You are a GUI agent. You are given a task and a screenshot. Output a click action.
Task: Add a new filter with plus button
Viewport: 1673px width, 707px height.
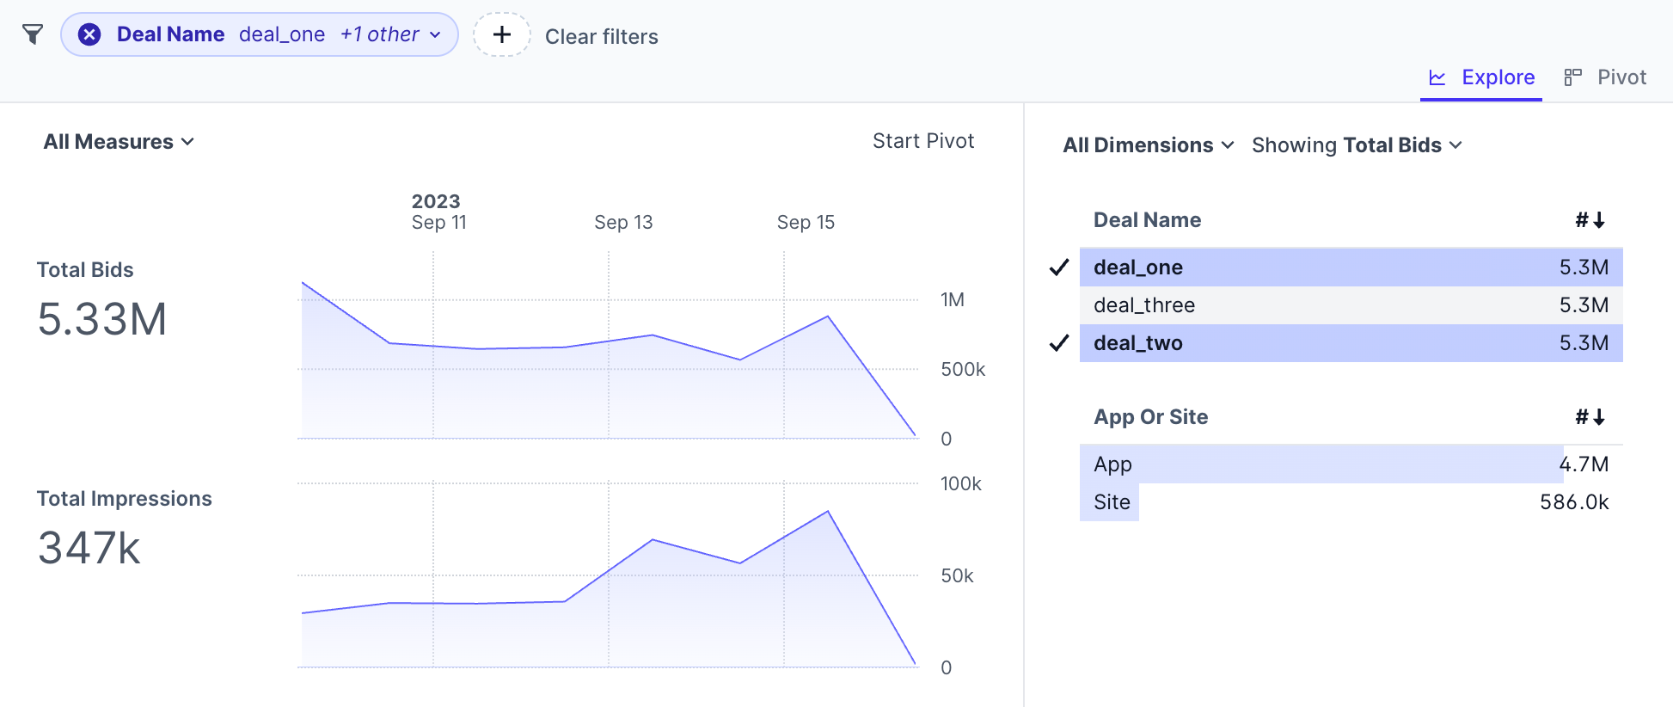click(502, 34)
